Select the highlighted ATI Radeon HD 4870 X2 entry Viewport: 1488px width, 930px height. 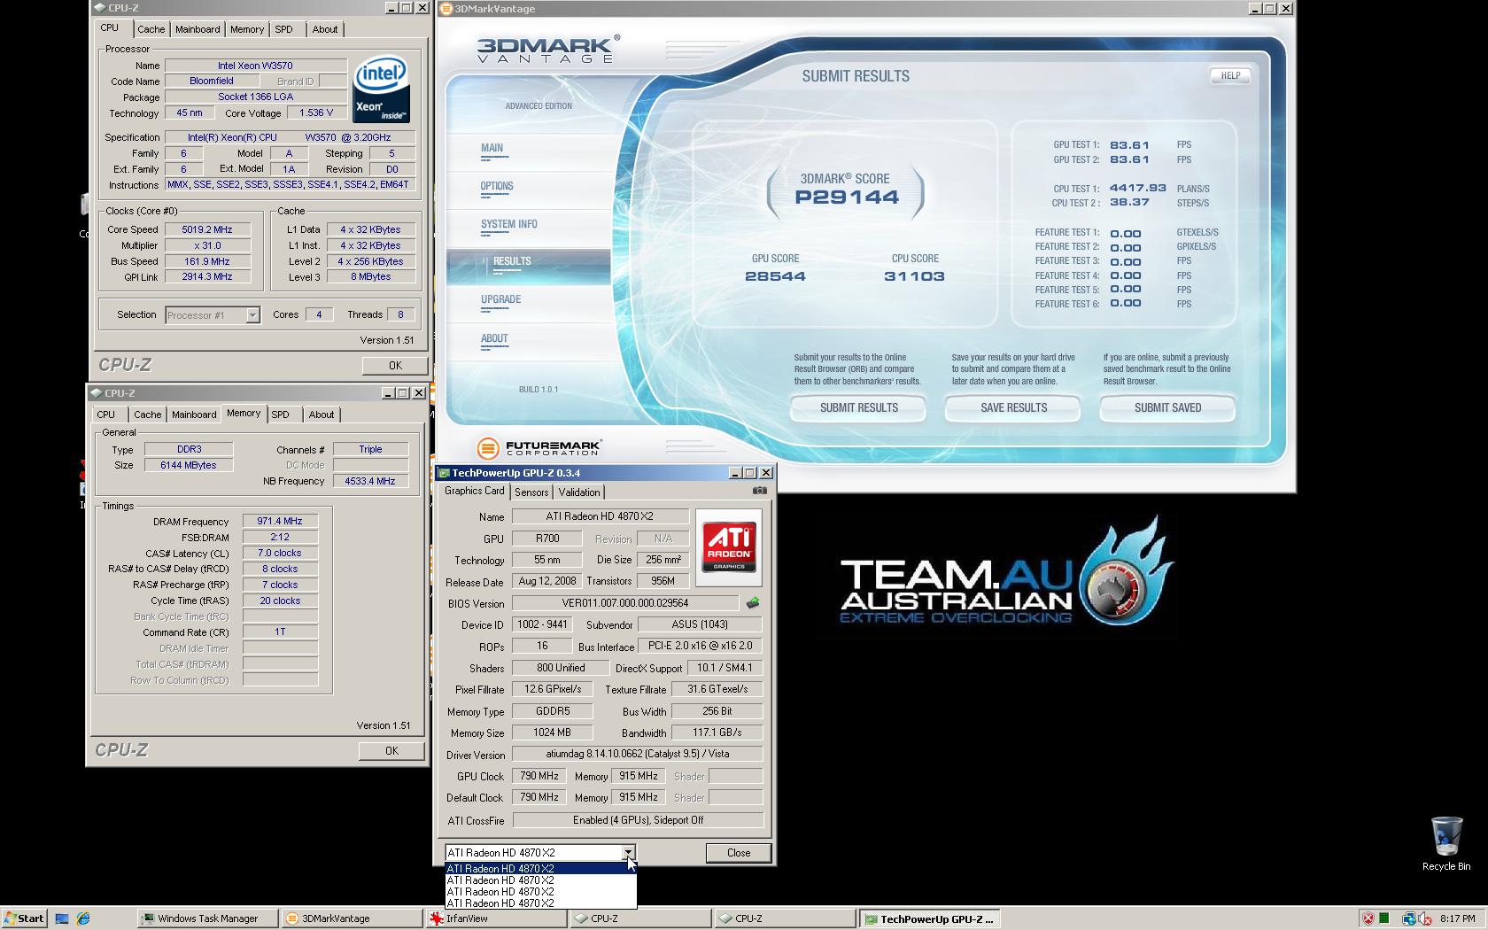(x=540, y=869)
